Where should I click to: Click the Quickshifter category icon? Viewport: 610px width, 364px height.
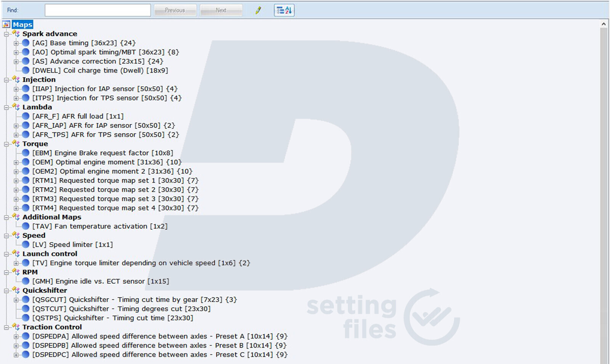pyautogui.click(x=16, y=291)
